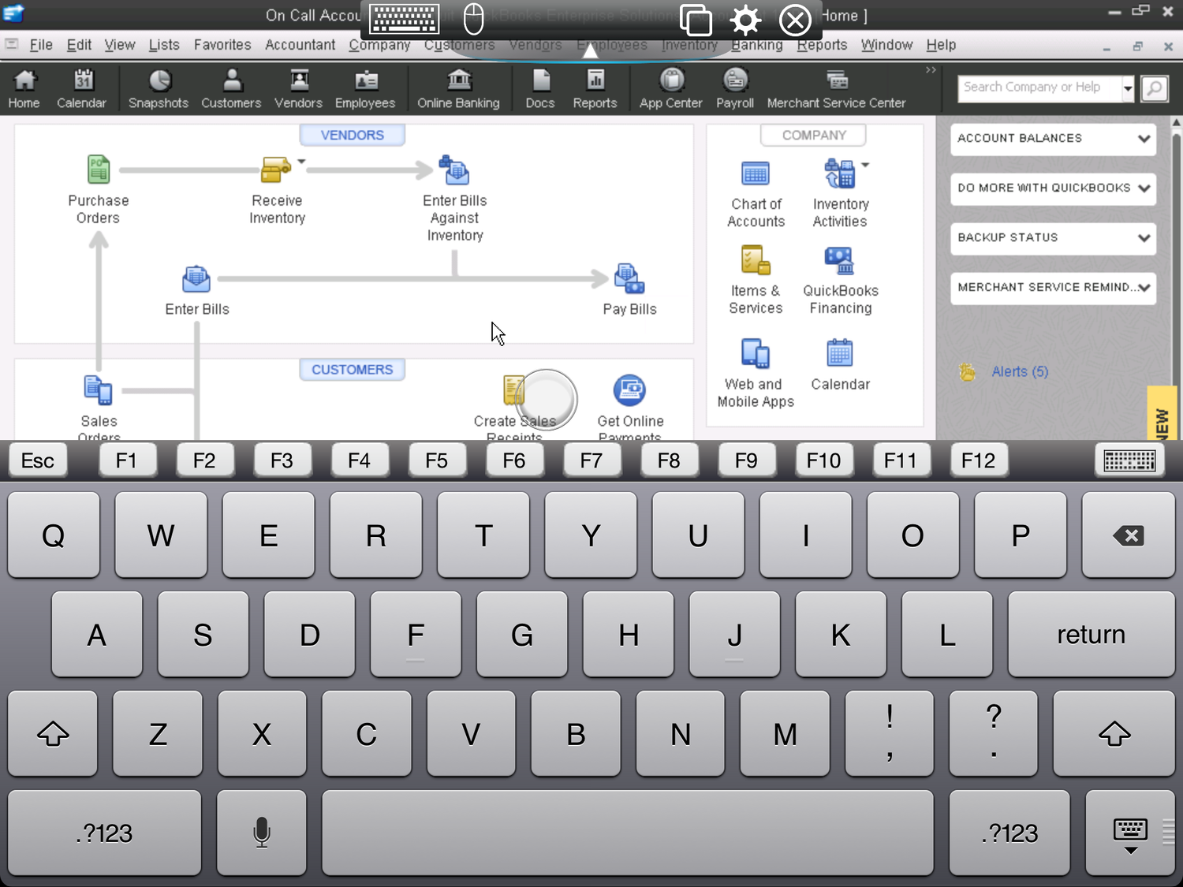This screenshot has height=887, width=1183.
Task: Switch to the right .?123 symbols keyboard
Action: (1009, 833)
